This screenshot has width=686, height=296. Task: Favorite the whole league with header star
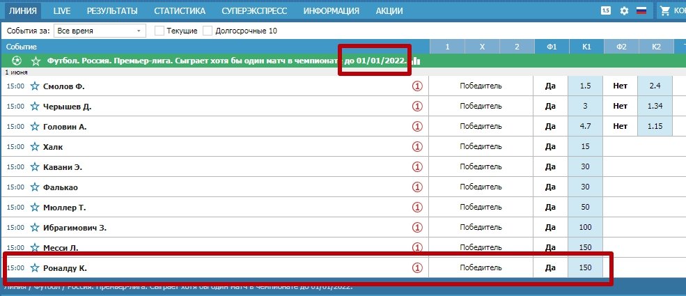pyautogui.click(x=36, y=61)
